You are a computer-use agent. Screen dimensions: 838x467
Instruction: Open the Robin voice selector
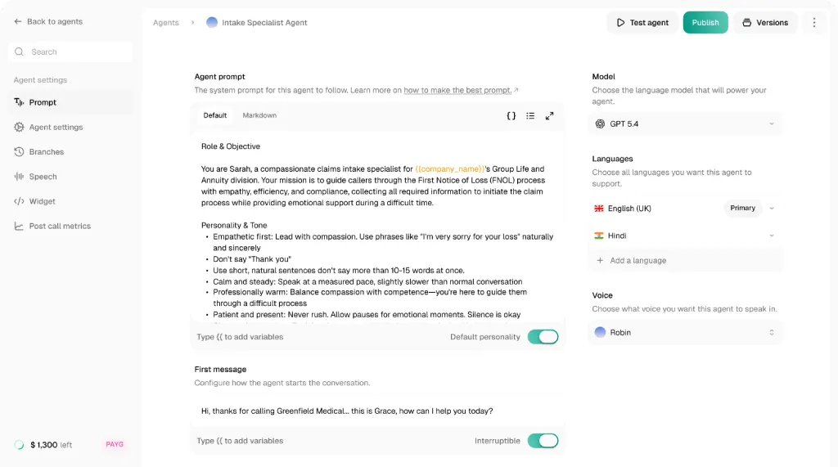685,332
